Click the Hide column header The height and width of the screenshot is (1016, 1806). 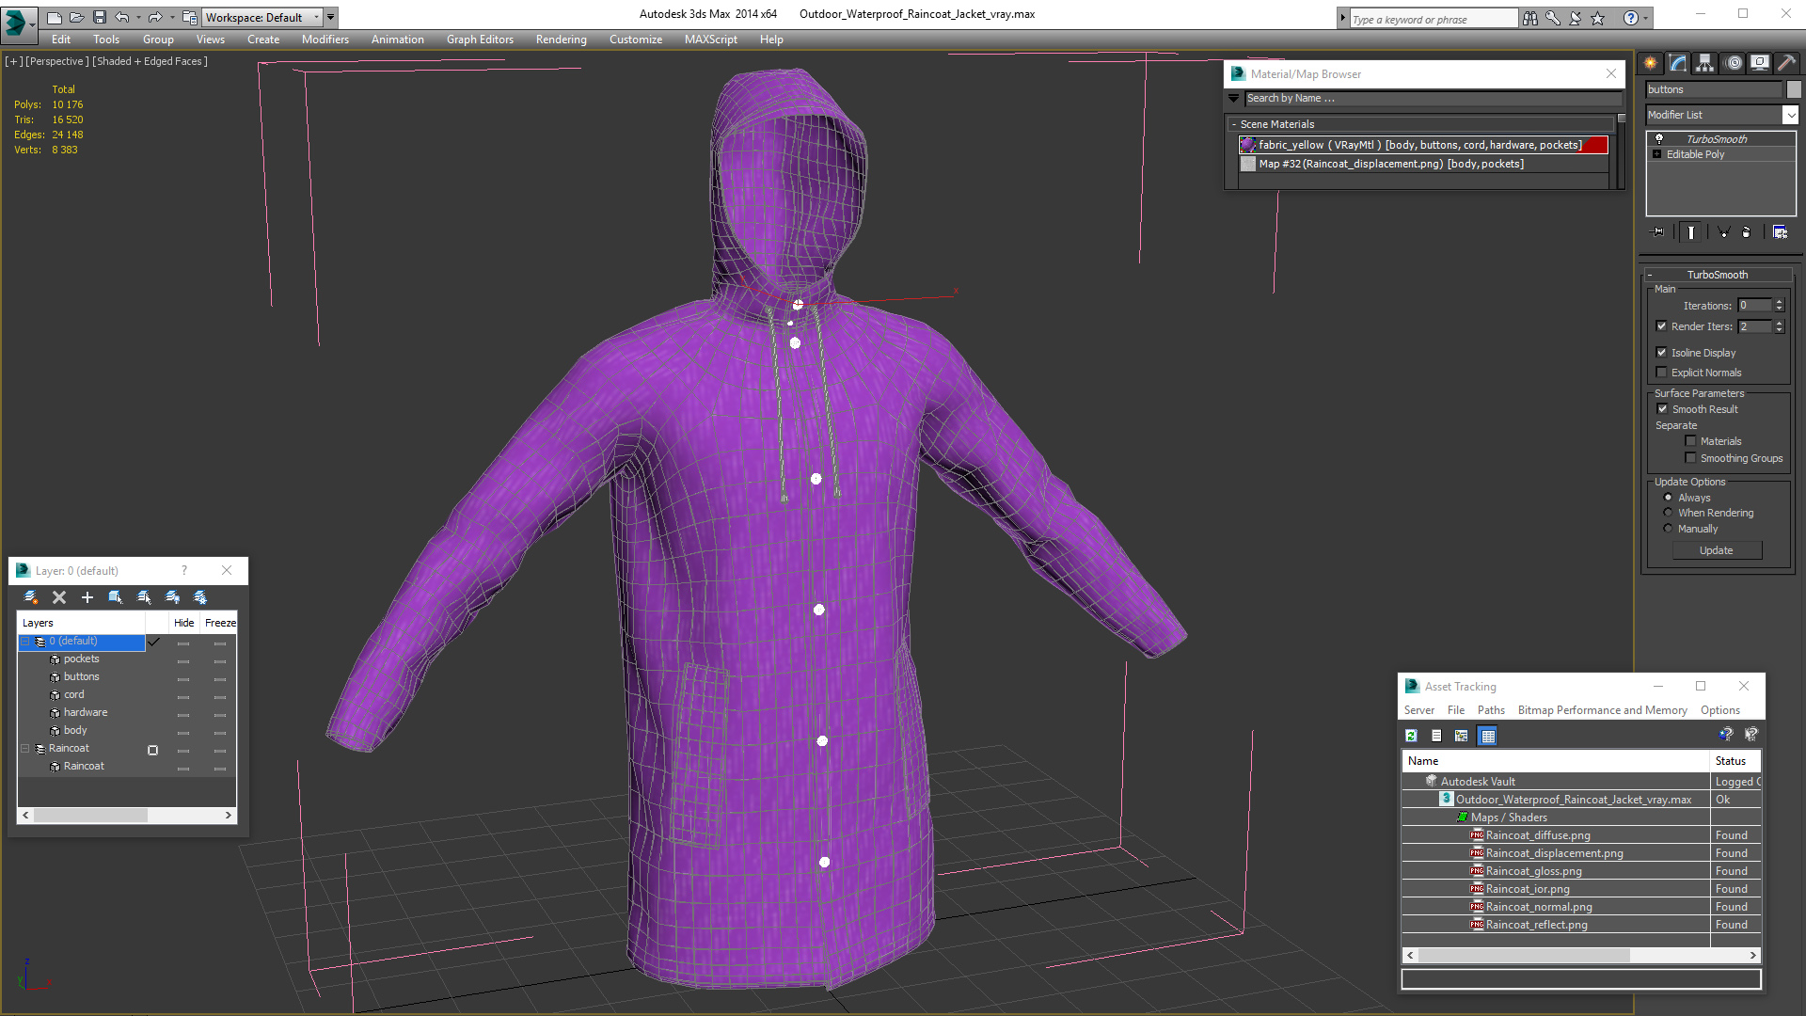(x=183, y=623)
